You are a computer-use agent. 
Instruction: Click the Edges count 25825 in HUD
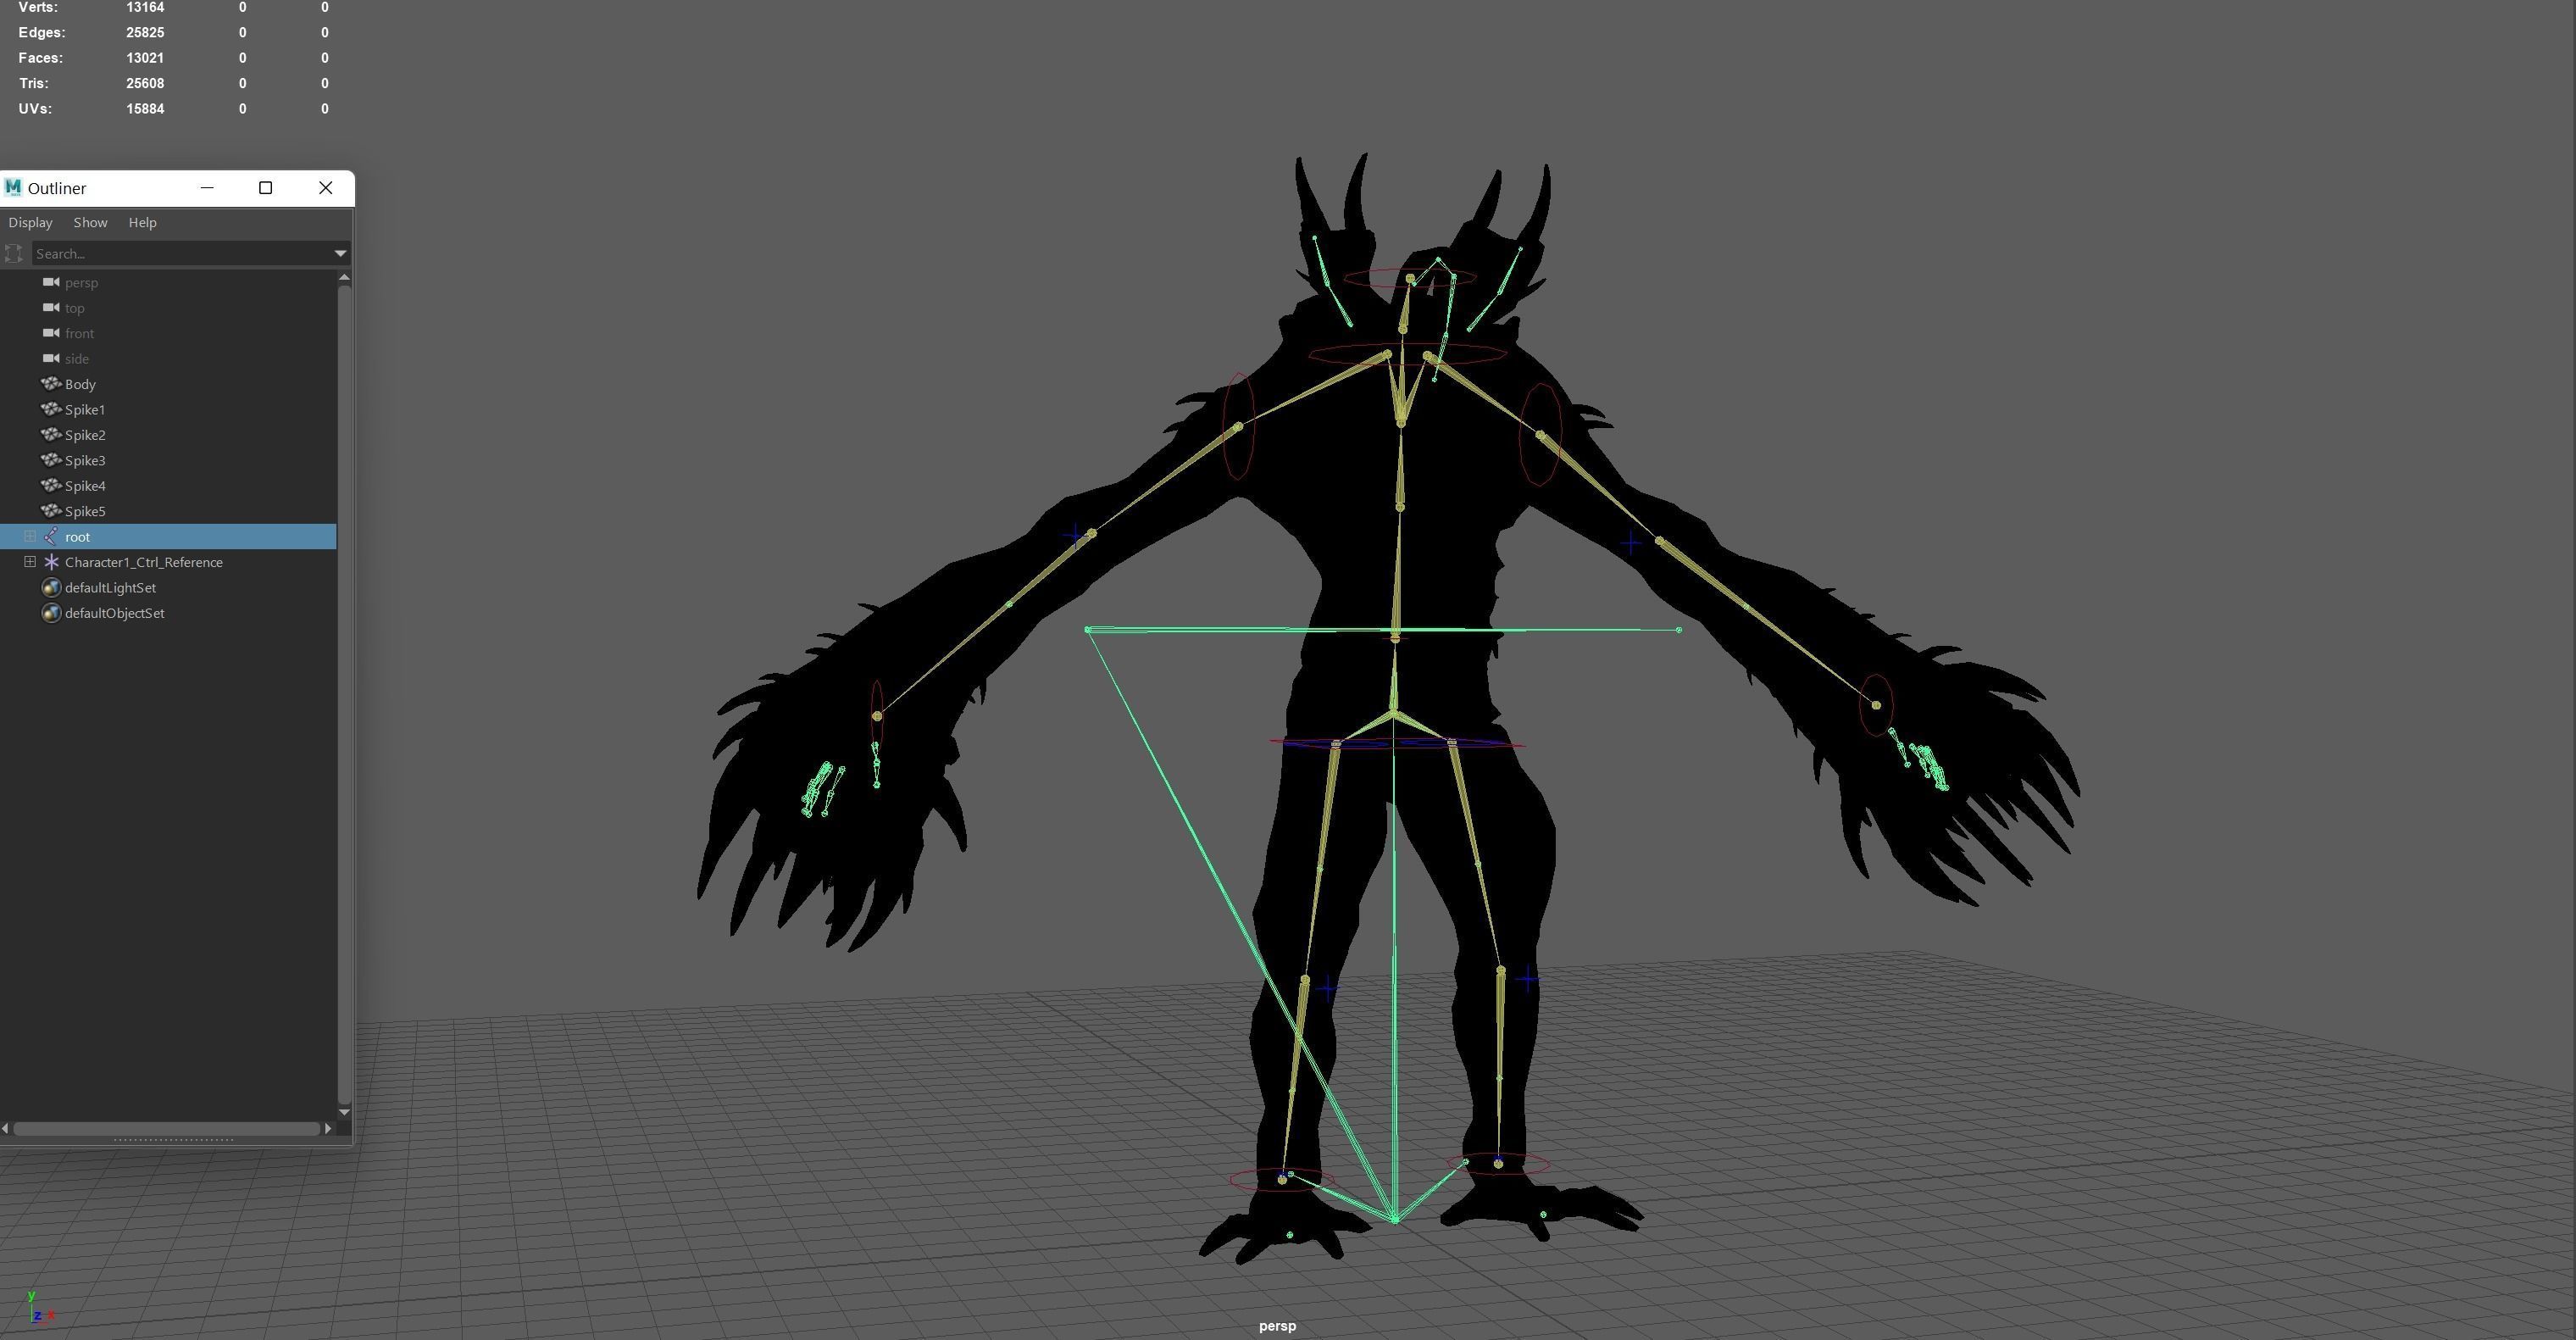coord(145,32)
